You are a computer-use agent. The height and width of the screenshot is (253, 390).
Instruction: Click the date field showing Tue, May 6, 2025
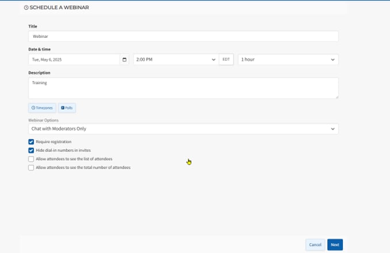point(74,60)
